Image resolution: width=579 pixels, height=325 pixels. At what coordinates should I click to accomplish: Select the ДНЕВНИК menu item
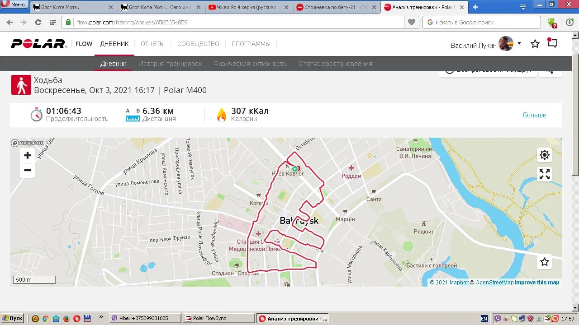click(114, 44)
